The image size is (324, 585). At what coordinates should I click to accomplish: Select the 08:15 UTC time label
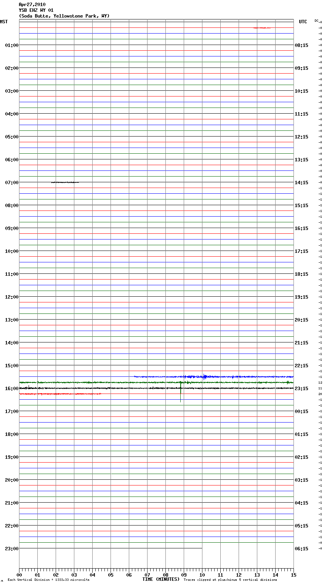click(x=302, y=45)
